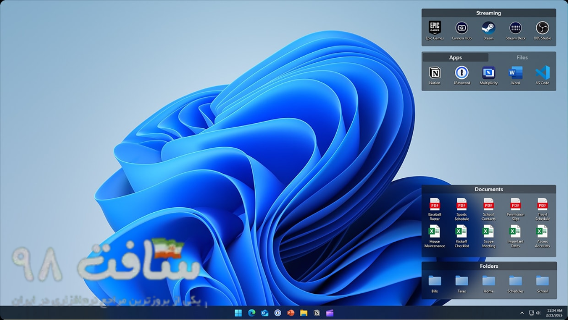This screenshot has width=568, height=320.
Task: Open VS Code shortcut
Action: click(542, 76)
